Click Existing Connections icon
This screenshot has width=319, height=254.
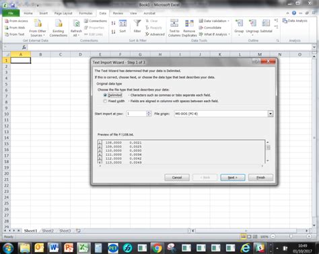[59, 28]
